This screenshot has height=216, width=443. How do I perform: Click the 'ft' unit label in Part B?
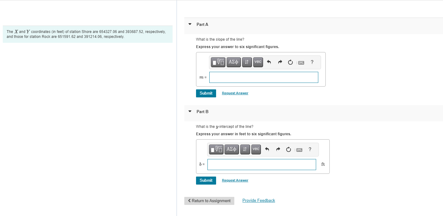pos(323,164)
